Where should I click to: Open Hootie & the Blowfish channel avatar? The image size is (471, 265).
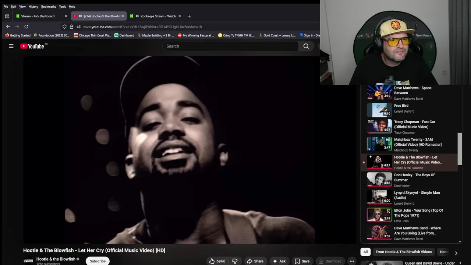click(28, 261)
